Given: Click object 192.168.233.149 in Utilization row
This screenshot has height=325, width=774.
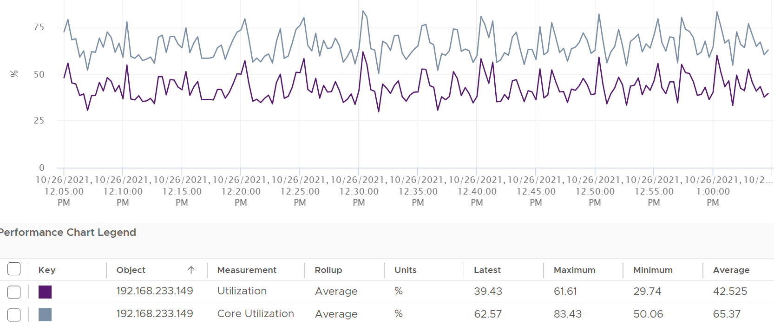Looking at the screenshot, I should (155, 291).
